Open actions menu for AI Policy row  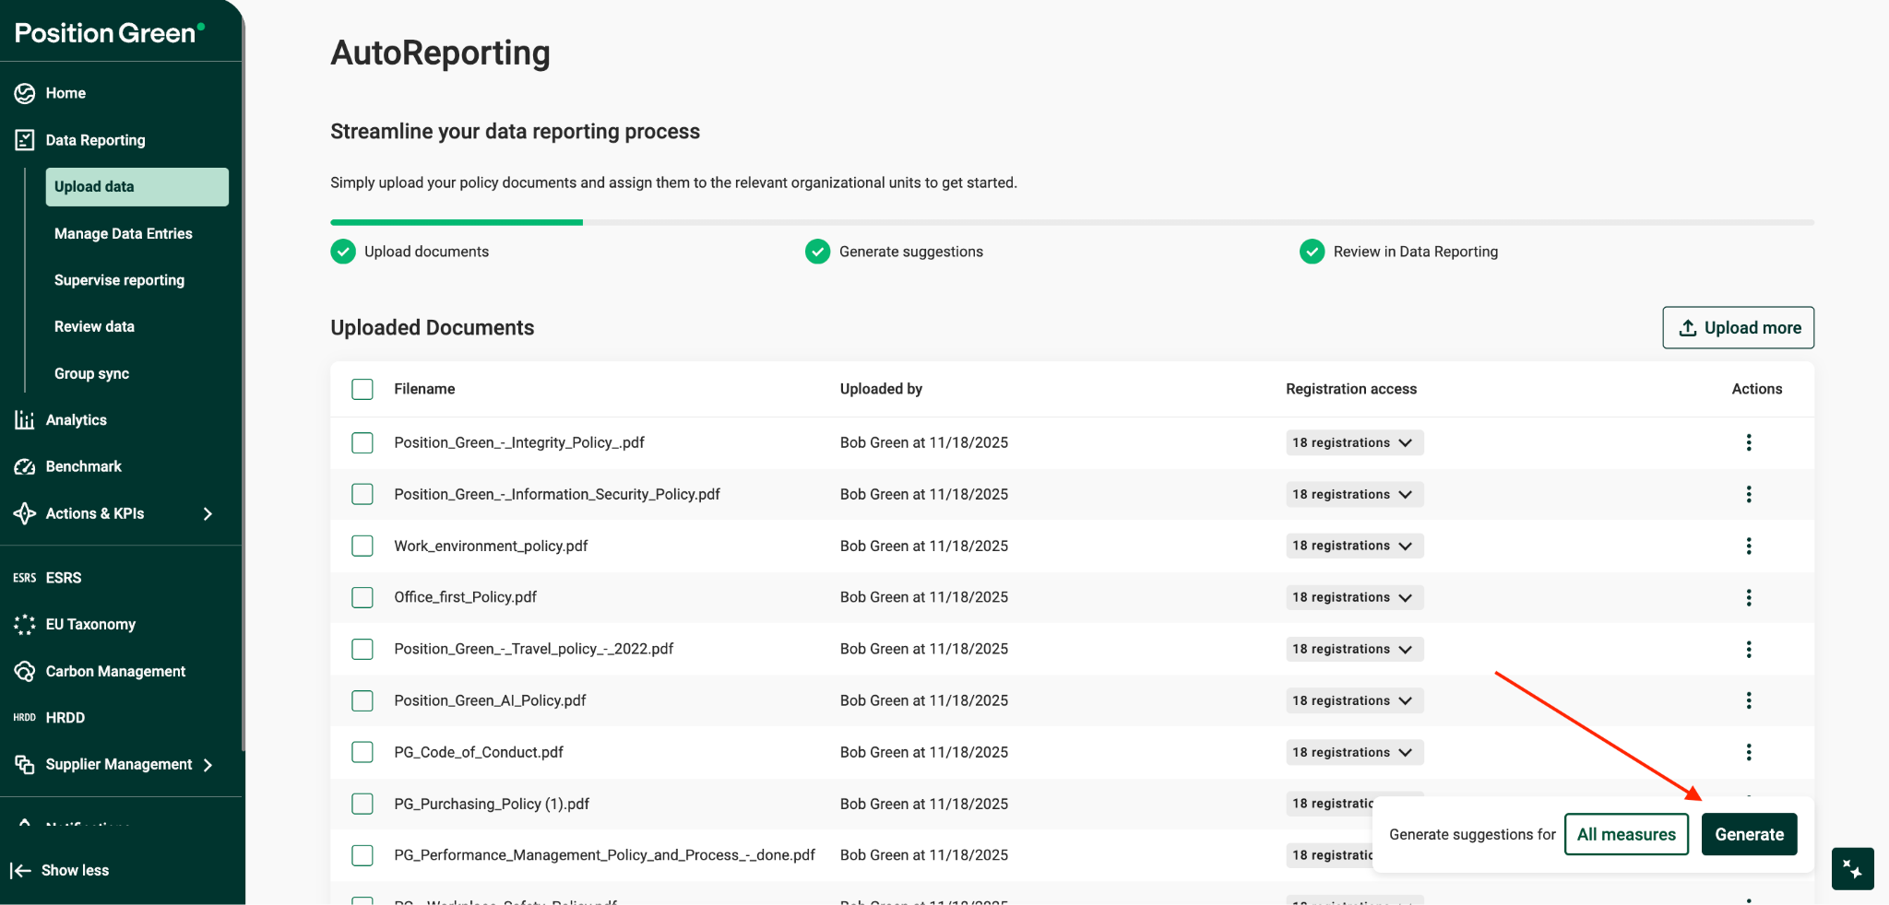point(1749,700)
